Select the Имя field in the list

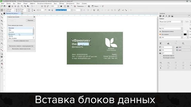(x=20, y=30)
